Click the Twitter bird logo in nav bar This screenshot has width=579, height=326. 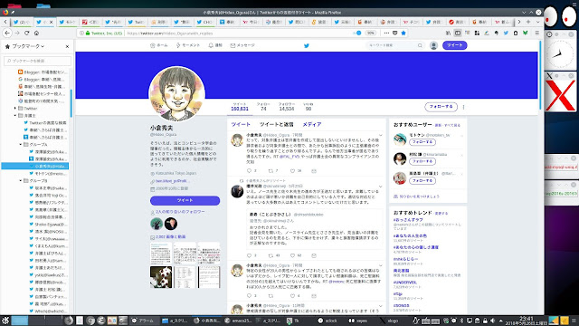[306, 46]
